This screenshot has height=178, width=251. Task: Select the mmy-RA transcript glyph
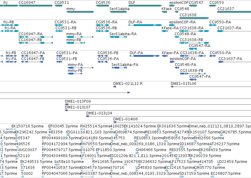80,37
